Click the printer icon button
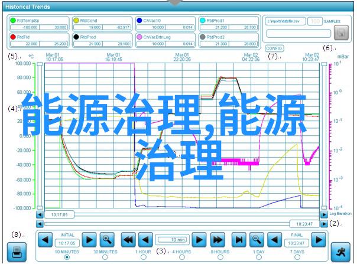 pyautogui.click(x=17, y=252)
